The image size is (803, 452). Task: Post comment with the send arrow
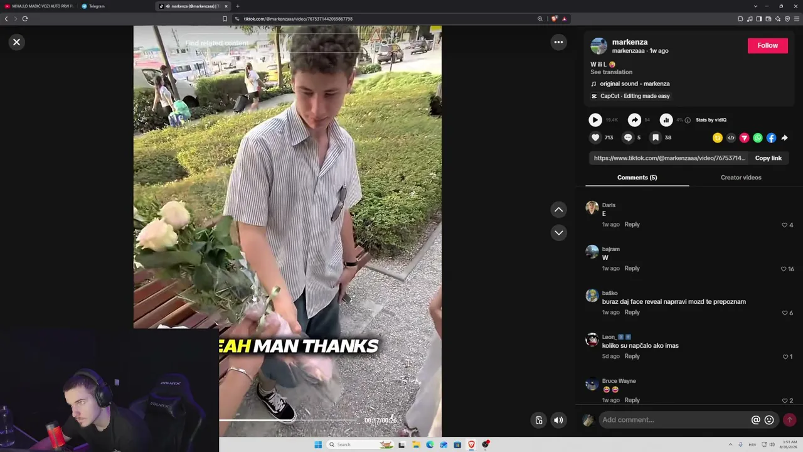[x=790, y=420]
